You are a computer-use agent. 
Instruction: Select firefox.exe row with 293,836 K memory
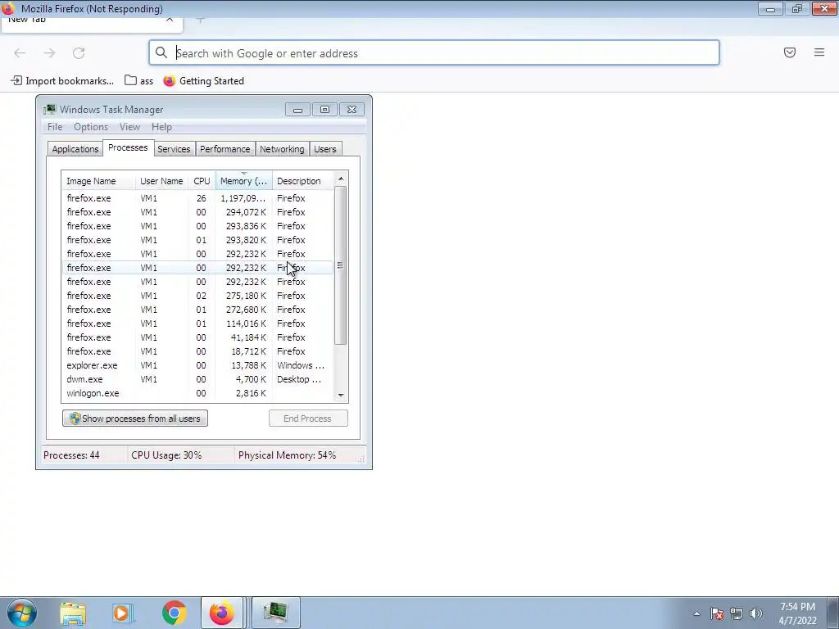[197, 226]
